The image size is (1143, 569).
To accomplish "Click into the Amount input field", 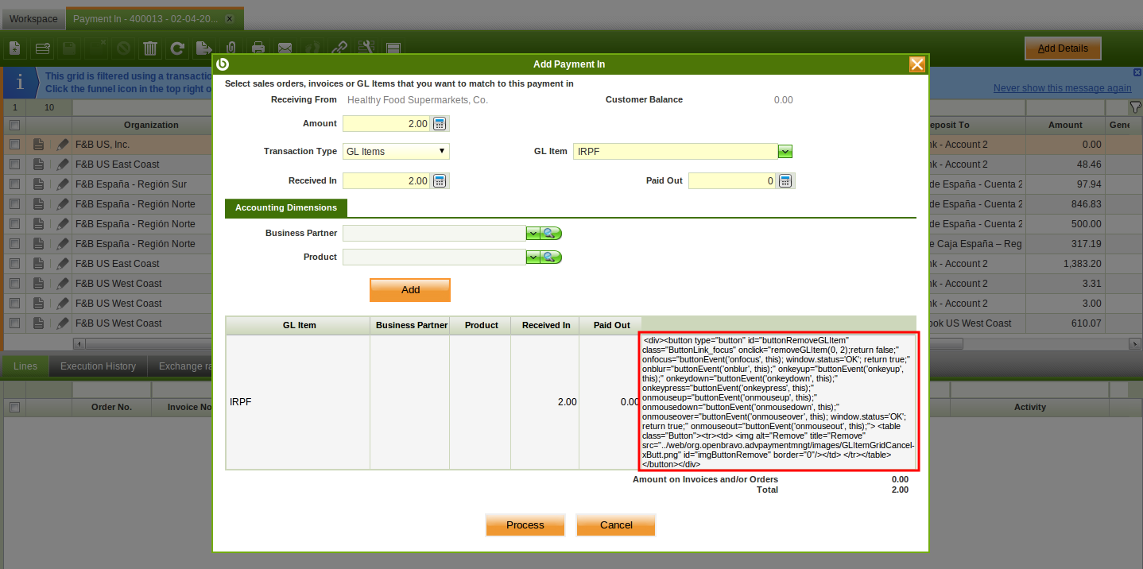I will [x=386, y=123].
